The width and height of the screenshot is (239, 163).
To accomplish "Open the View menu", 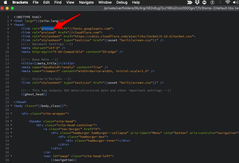I will tap(70, 2).
